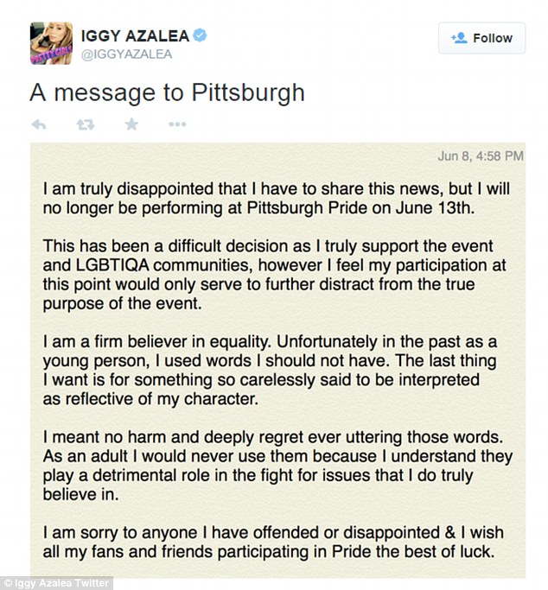Click the Jun 8, 4:58 PM timestamp

481,157
